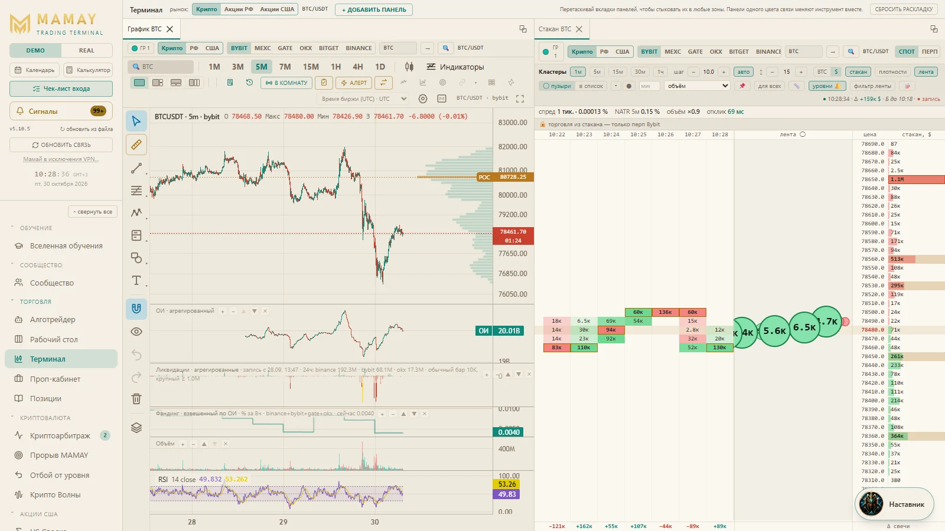The image size is (945, 531).
Task: Select СПОТ market in order book
Action: (907, 51)
